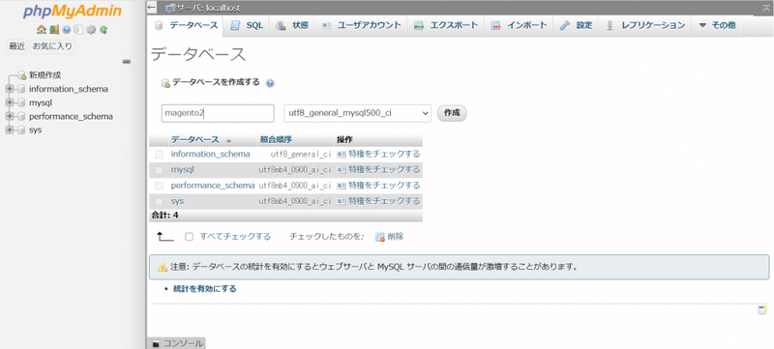This screenshot has width=774, height=349.
Task: Open navigation panel settings gear icon
Action: [x=91, y=30]
